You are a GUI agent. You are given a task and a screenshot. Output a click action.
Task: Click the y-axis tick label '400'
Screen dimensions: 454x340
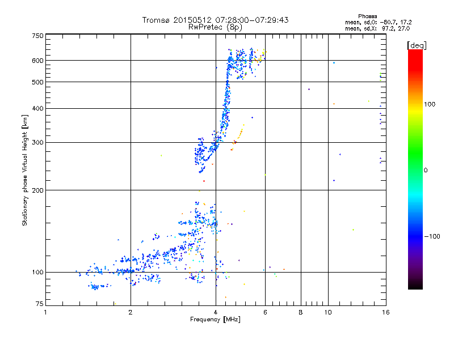click(37, 109)
